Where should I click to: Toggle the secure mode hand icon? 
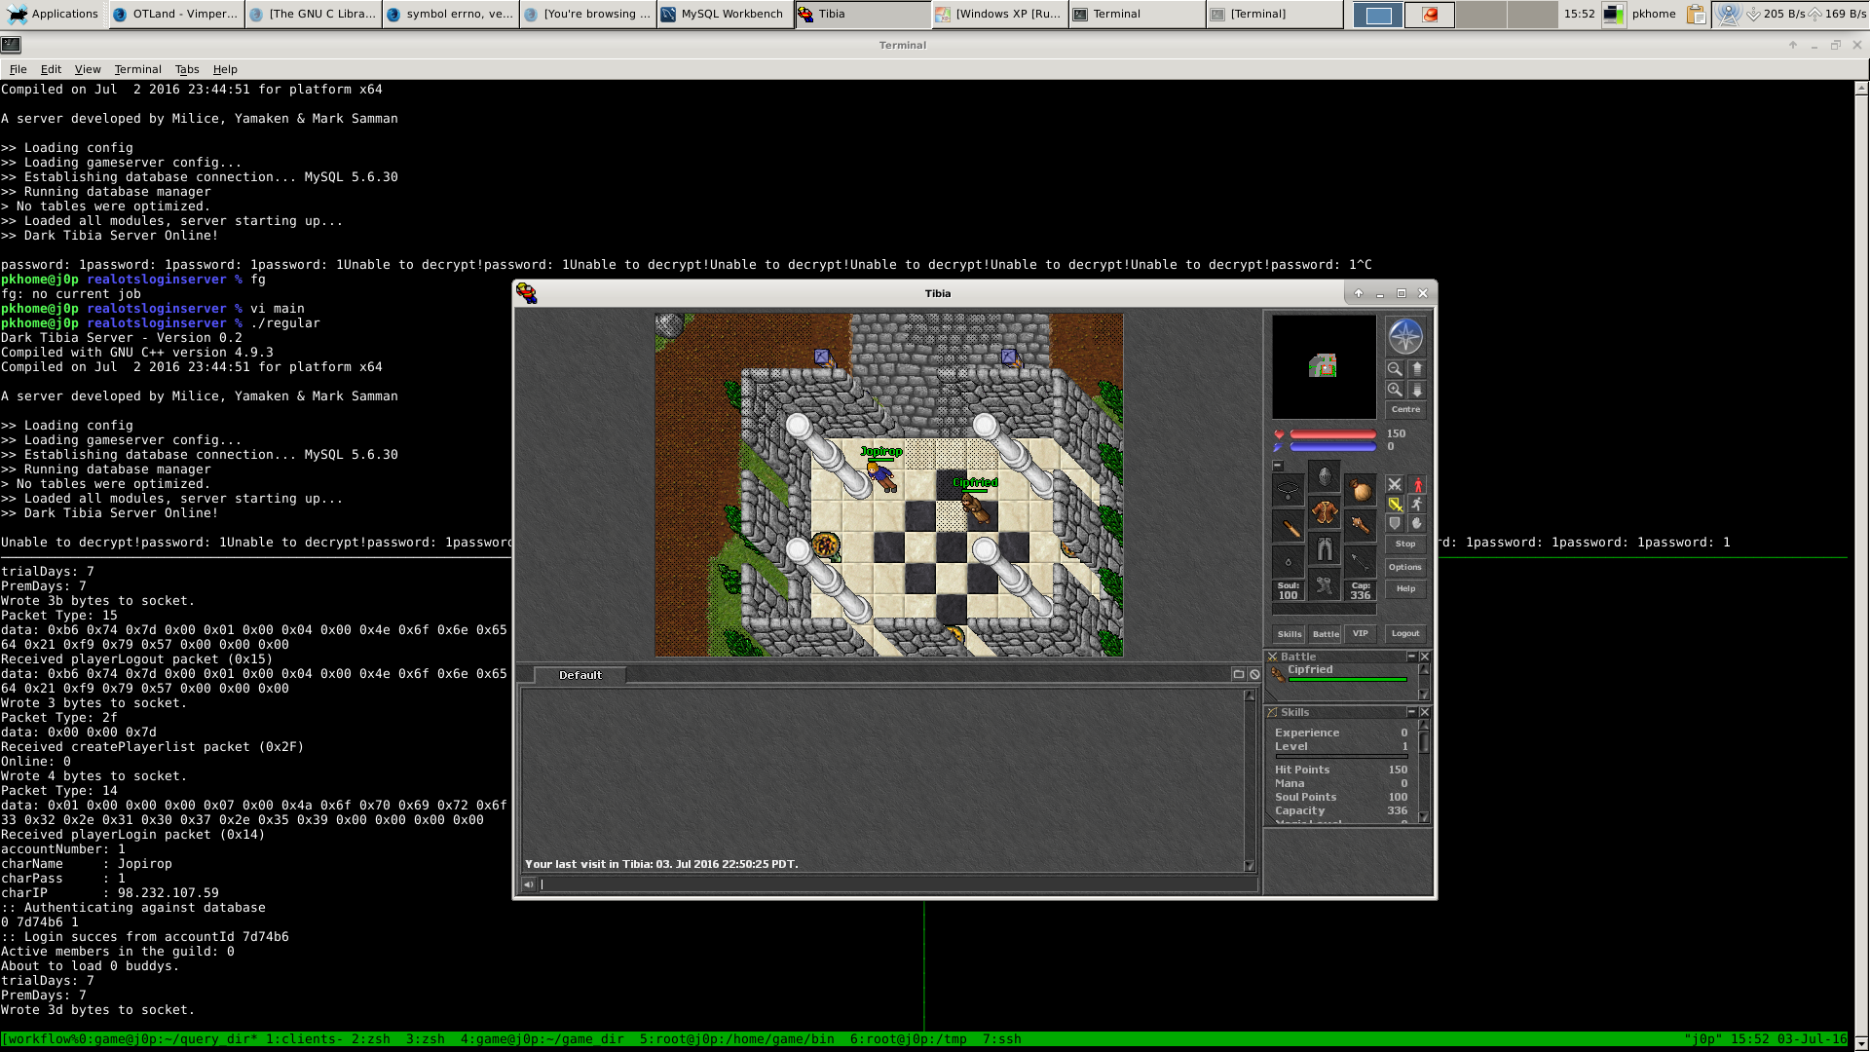(x=1417, y=523)
